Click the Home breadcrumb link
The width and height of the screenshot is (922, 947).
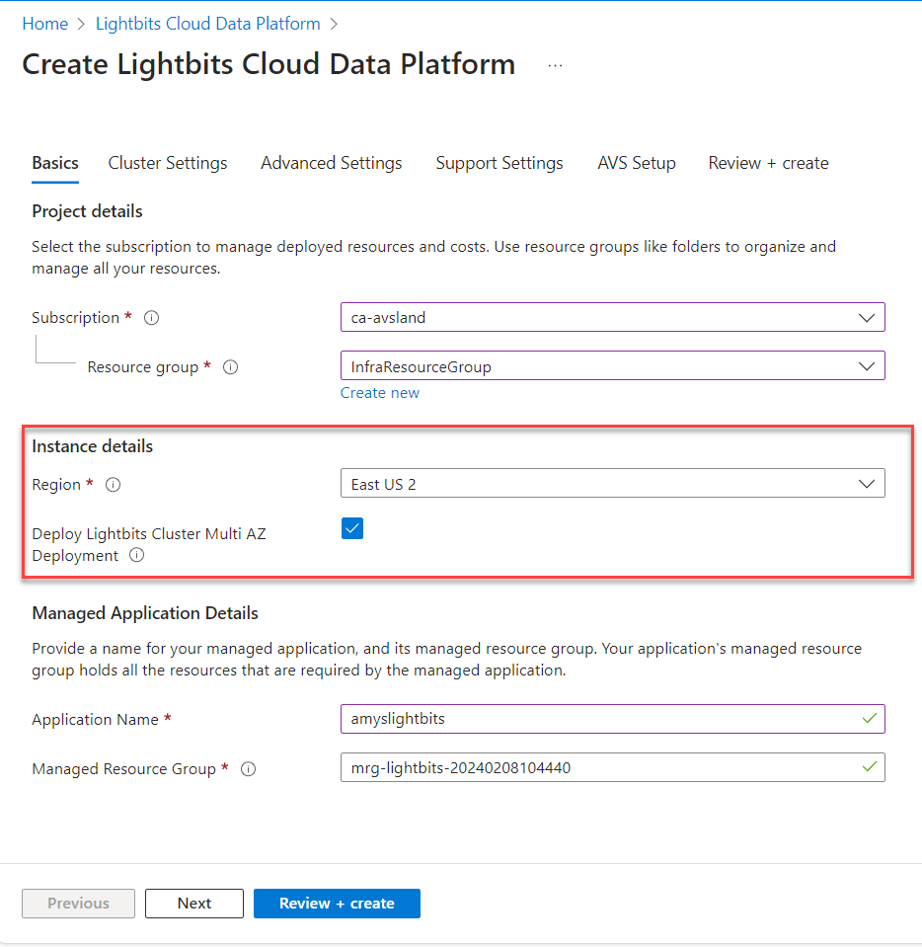tap(45, 24)
